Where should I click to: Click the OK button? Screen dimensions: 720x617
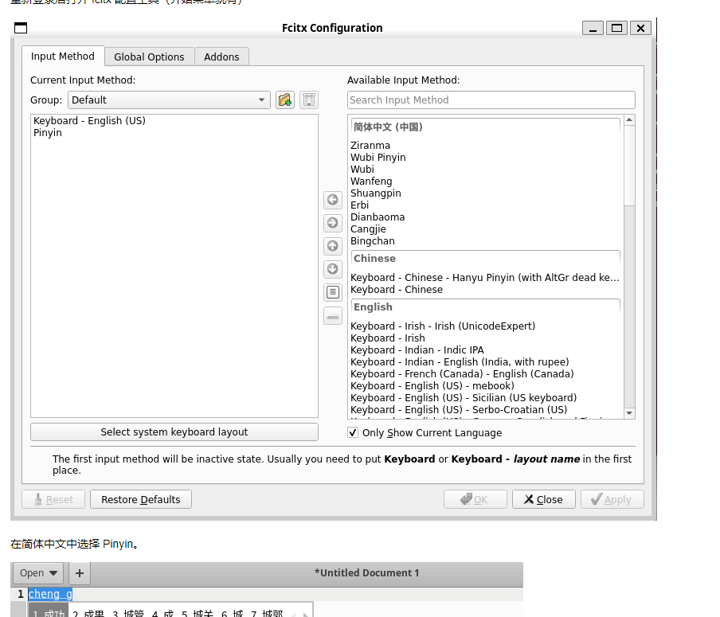tap(475, 499)
